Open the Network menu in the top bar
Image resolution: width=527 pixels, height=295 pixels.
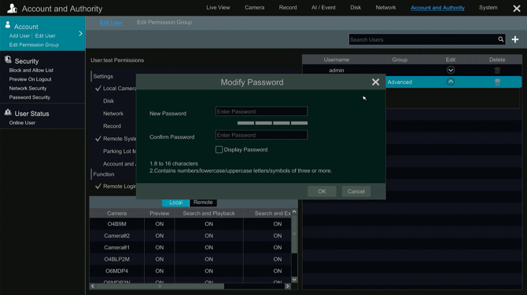click(x=385, y=7)
